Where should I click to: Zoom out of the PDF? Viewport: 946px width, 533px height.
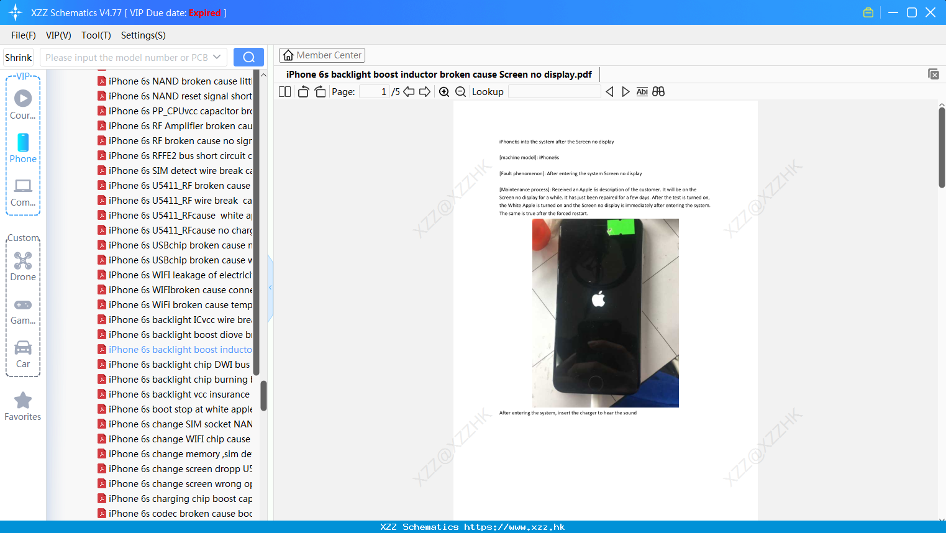[460, 92]
